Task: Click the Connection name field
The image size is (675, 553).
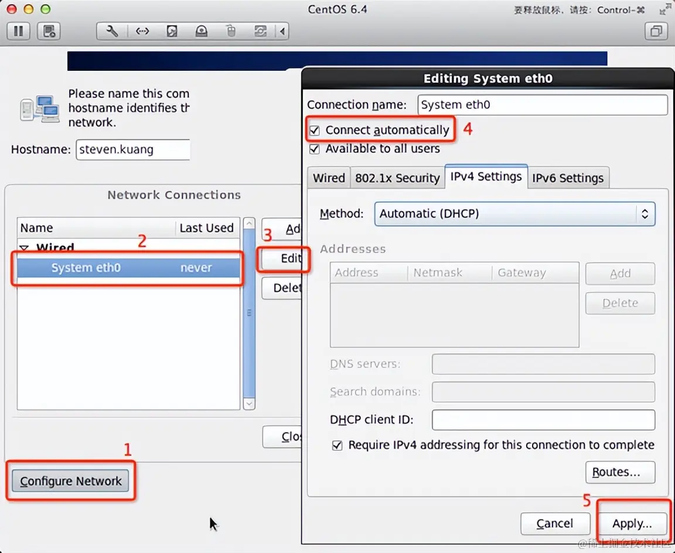Action: point(543,105)
